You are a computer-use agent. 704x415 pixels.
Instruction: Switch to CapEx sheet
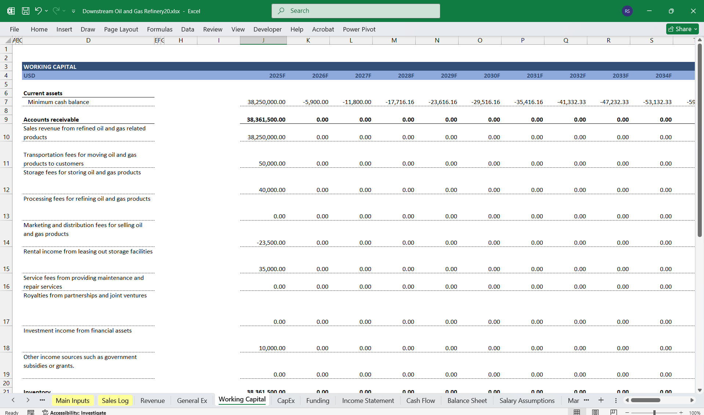click(286, 401)
